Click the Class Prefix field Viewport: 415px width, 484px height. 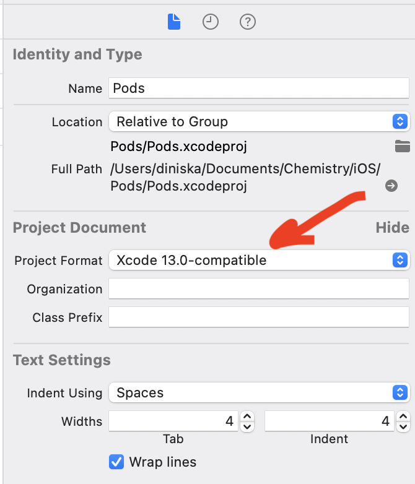pyautogui.click(x=259, y=318)
